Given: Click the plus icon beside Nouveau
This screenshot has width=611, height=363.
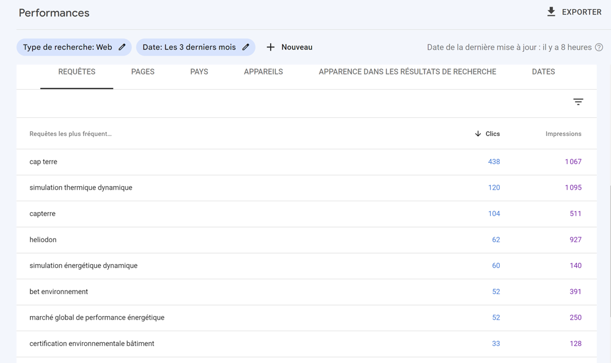Looking at the screenshot, I should point(271,47).
